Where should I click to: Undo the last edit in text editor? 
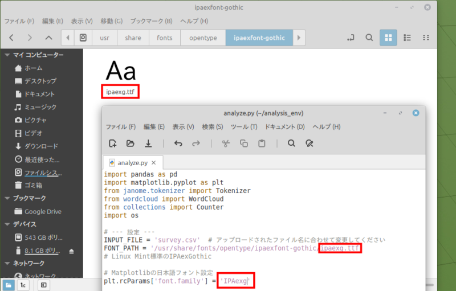pos(178,144)
